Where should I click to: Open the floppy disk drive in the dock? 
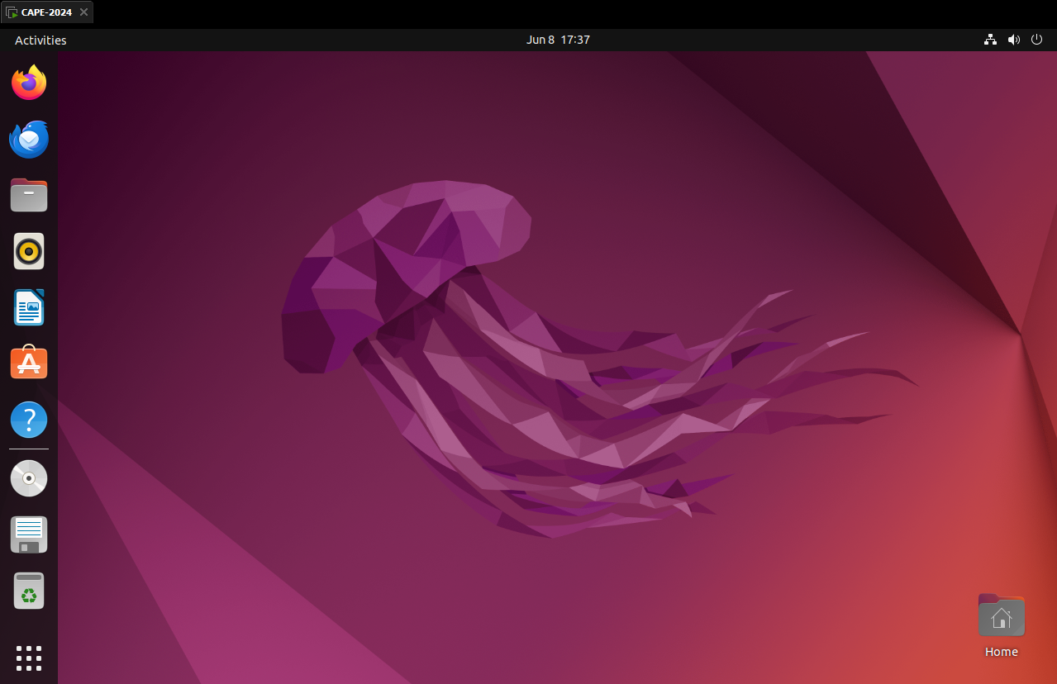tap(29, 534)
